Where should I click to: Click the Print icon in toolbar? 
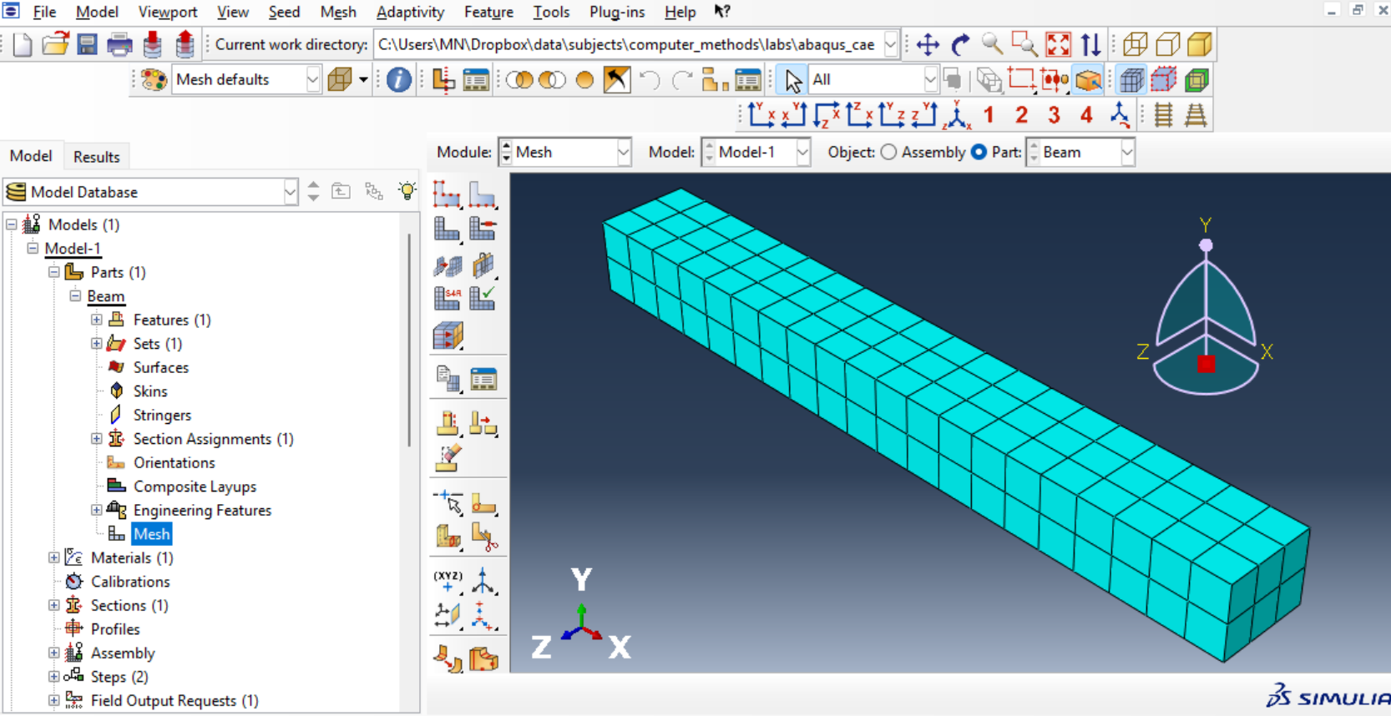pos(119,44)
